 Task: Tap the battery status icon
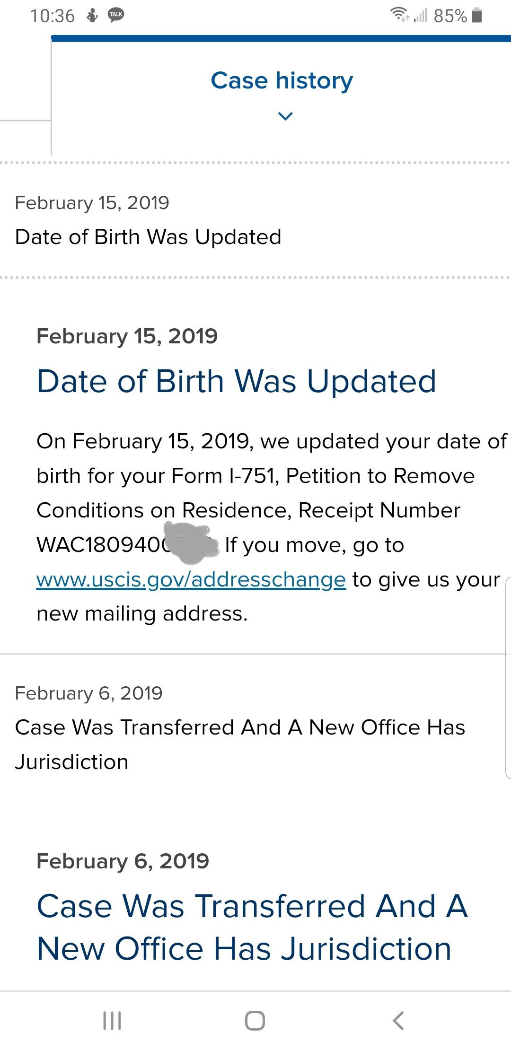(x=477, y=15)
